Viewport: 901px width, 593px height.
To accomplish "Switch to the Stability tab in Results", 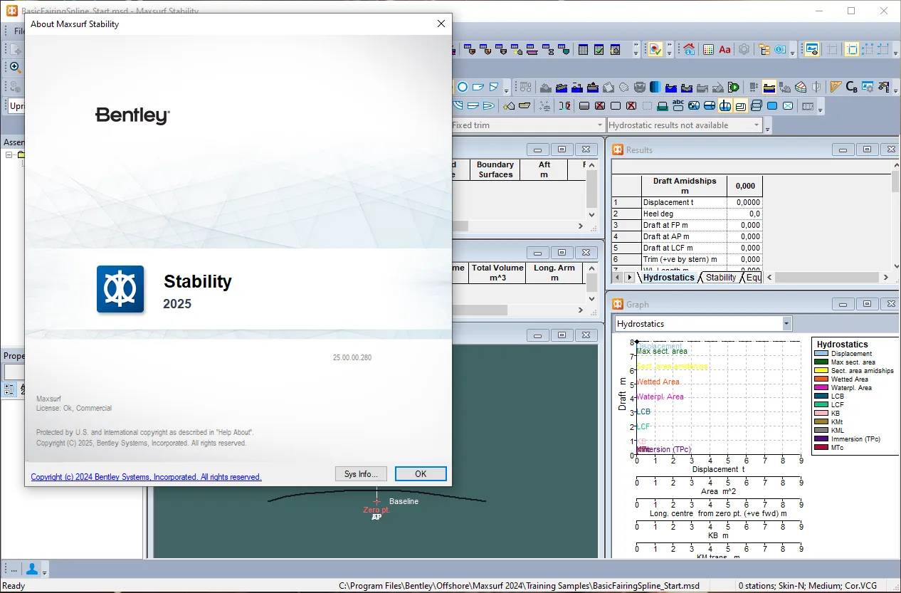I will tap(721, 277).
